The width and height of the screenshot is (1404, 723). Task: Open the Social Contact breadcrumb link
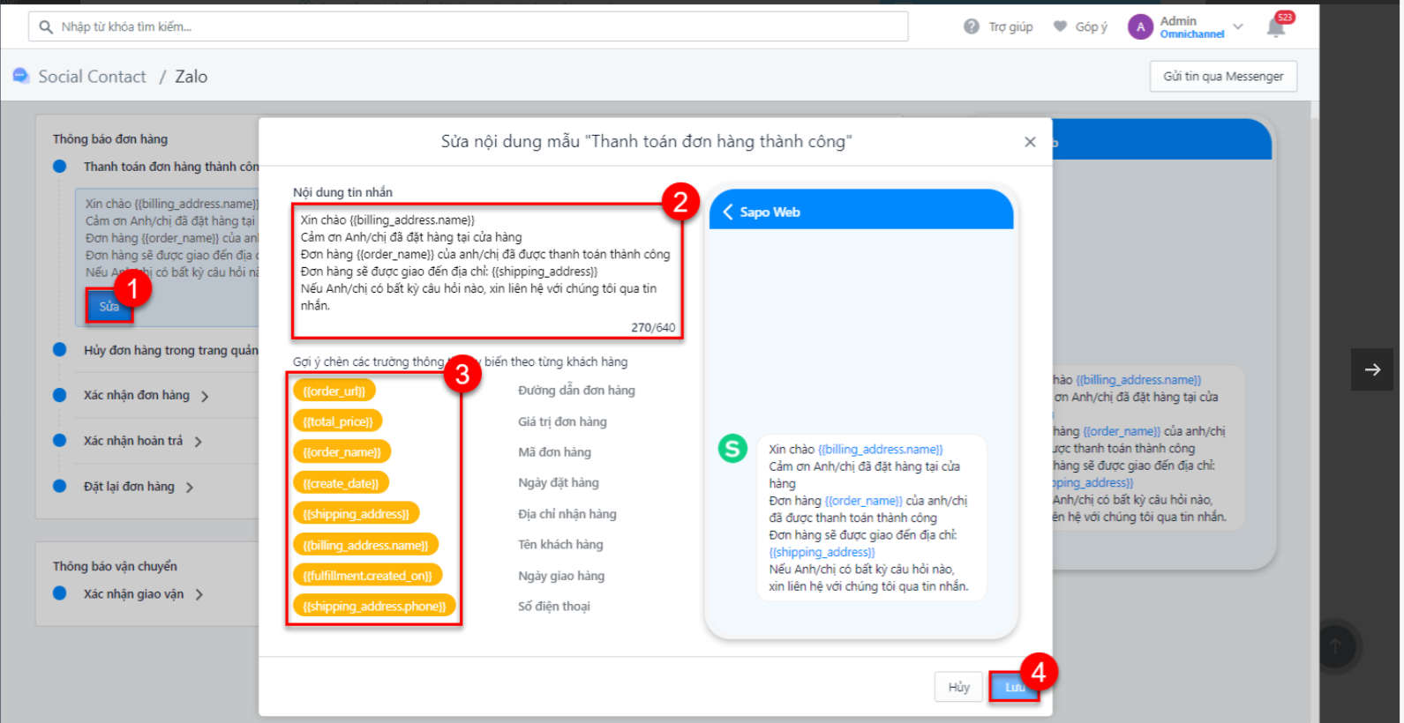point(92,77)
